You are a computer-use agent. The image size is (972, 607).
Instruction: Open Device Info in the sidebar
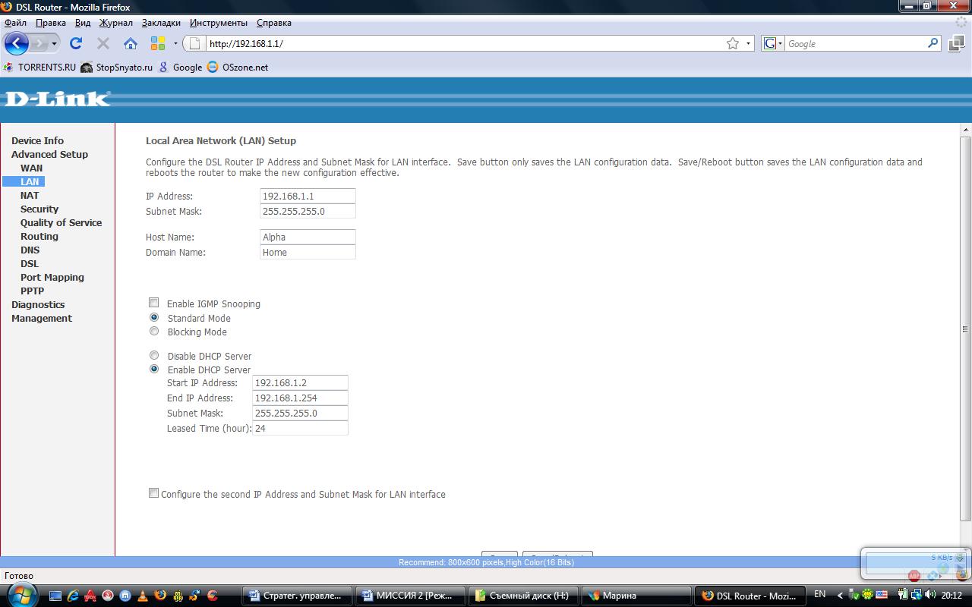[x=37, y=140]
